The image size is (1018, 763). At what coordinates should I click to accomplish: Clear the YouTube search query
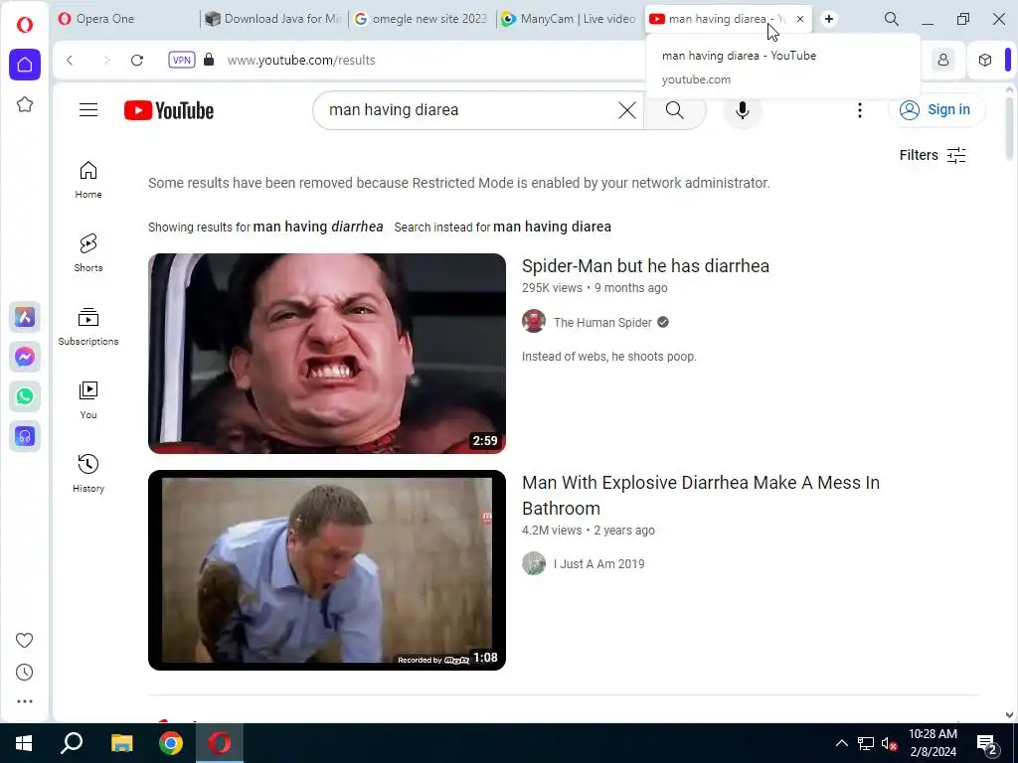(x=627, y=110)
